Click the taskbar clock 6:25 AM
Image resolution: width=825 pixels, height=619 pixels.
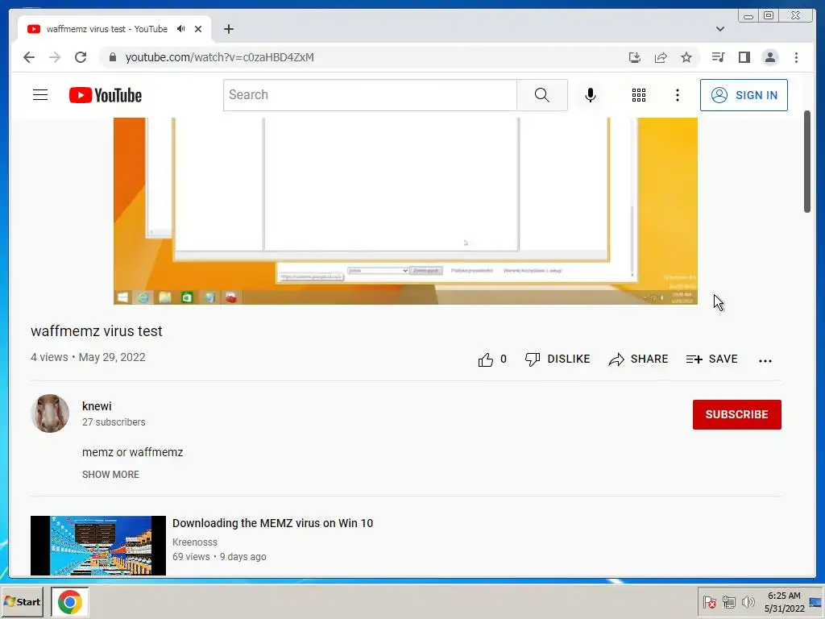pyautogui.click(x=784, y=601)
